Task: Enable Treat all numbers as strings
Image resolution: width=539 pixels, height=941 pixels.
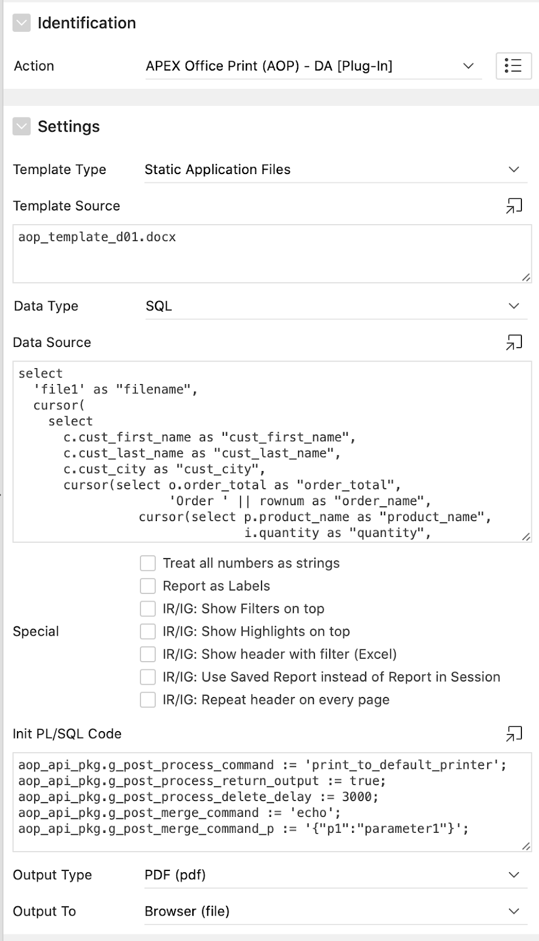Action: (148, 563)
